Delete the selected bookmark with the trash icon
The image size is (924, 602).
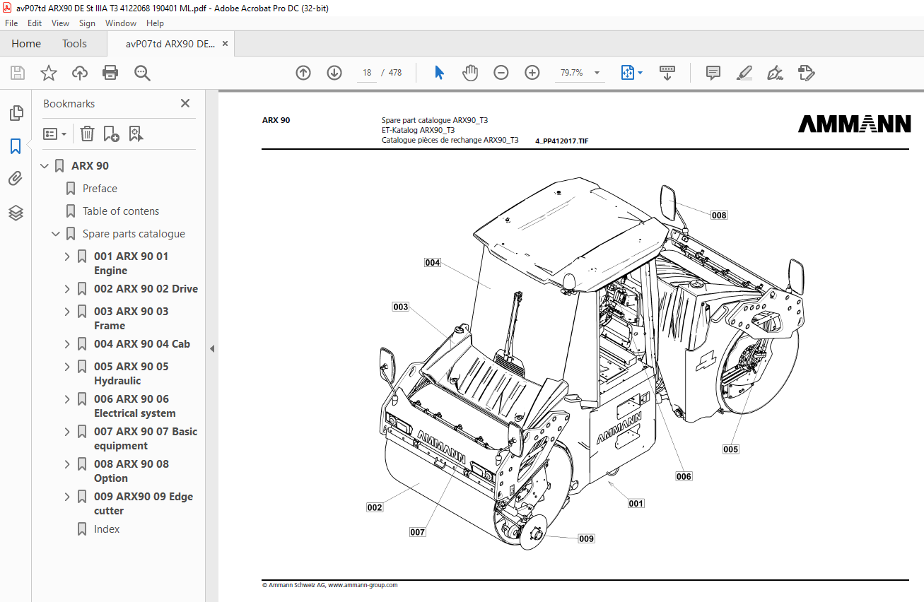click(x=87, y=134)
